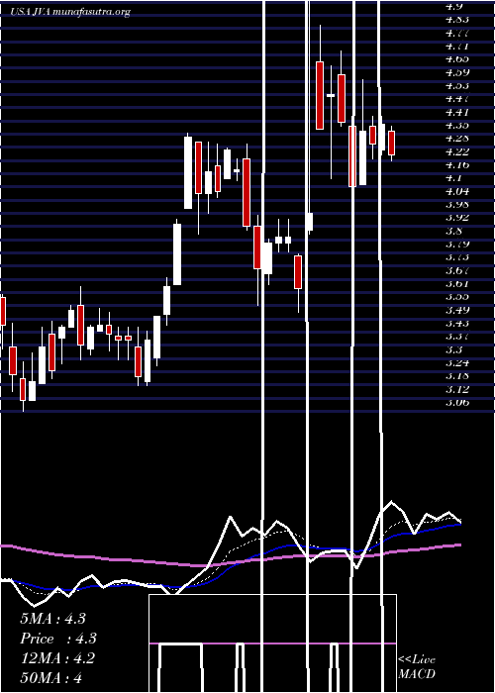Click the 3.18 price axis label
This screenshot has width=495, height=693.
pos(457,376)
